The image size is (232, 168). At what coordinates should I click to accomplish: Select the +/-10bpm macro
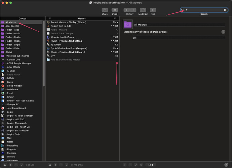[82, 45]
